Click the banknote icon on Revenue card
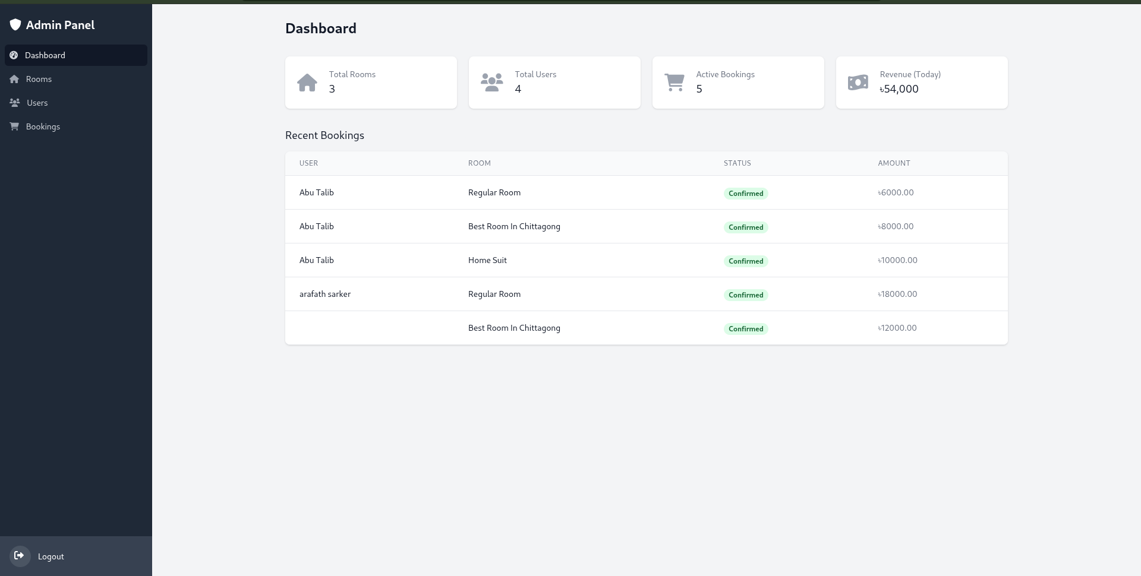 [x=858, y=82]
